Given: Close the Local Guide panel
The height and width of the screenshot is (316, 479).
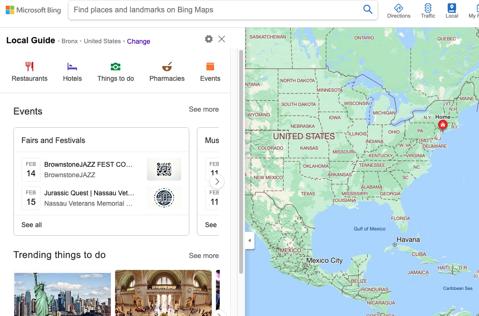Looking at the screenshot, I should tap(222, 39).
